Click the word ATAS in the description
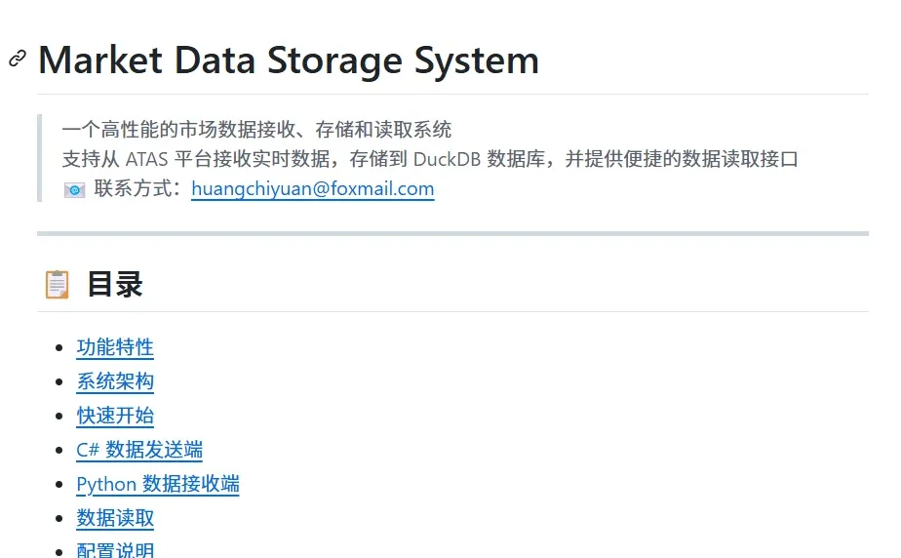The width and height of the screenshot is (901, 558). pyautogui.click(x=146, y=159)
